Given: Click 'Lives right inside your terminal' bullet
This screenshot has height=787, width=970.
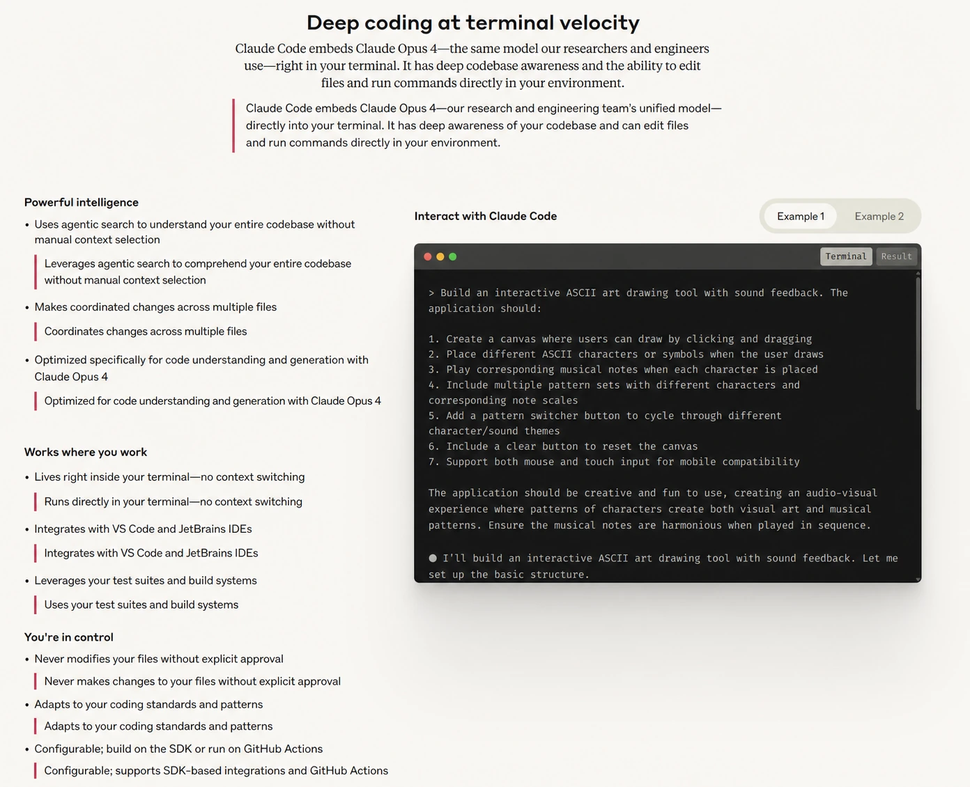Looking at the screenshot, I should (x=169, y=477).
